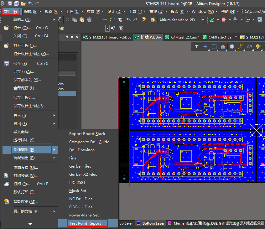Click the blue Undo arrow in main toolbar
This screenshot has height=229, width=265.
pyautogui.click(x=128, y=20)
